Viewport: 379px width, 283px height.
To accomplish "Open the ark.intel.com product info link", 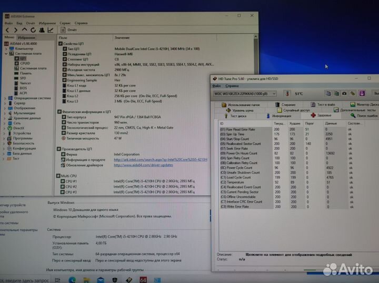I will pos(161,159).
